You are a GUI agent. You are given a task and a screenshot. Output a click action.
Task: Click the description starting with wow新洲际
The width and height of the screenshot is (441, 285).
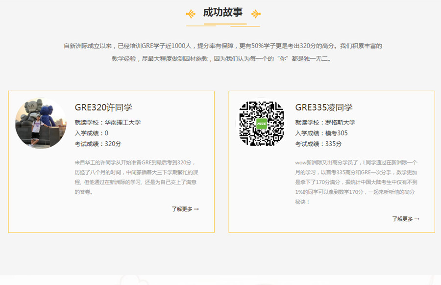click(x=356, y=182)
